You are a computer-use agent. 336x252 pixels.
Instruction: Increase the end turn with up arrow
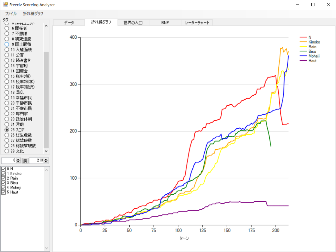(x=46, y=159)
